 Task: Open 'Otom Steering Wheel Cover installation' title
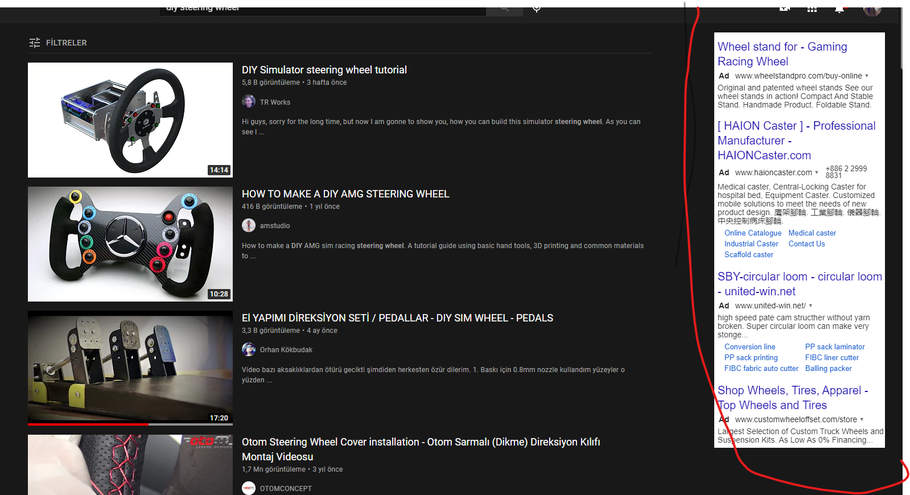click(421, 449)
